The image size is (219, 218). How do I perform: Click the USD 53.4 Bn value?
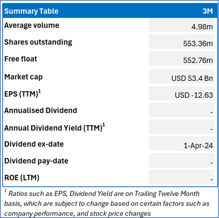192,78
